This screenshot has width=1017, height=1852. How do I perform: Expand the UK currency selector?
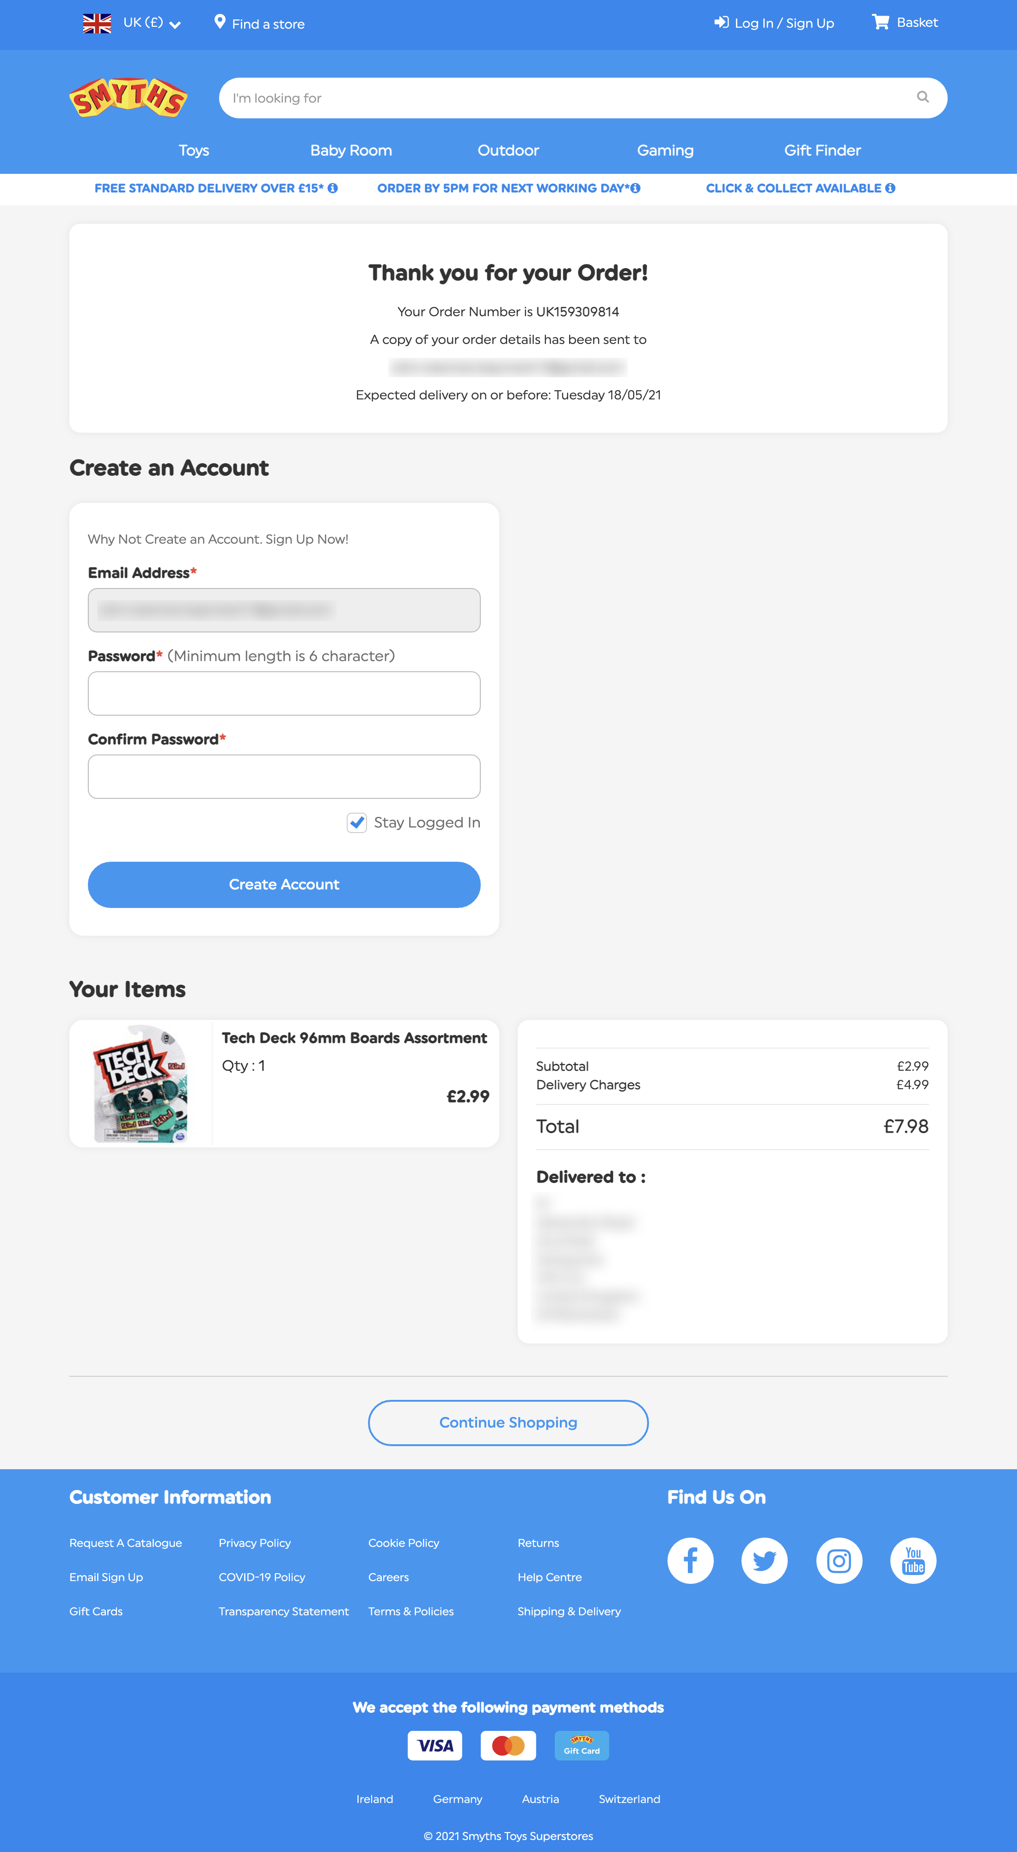click(x=175, y=24)
